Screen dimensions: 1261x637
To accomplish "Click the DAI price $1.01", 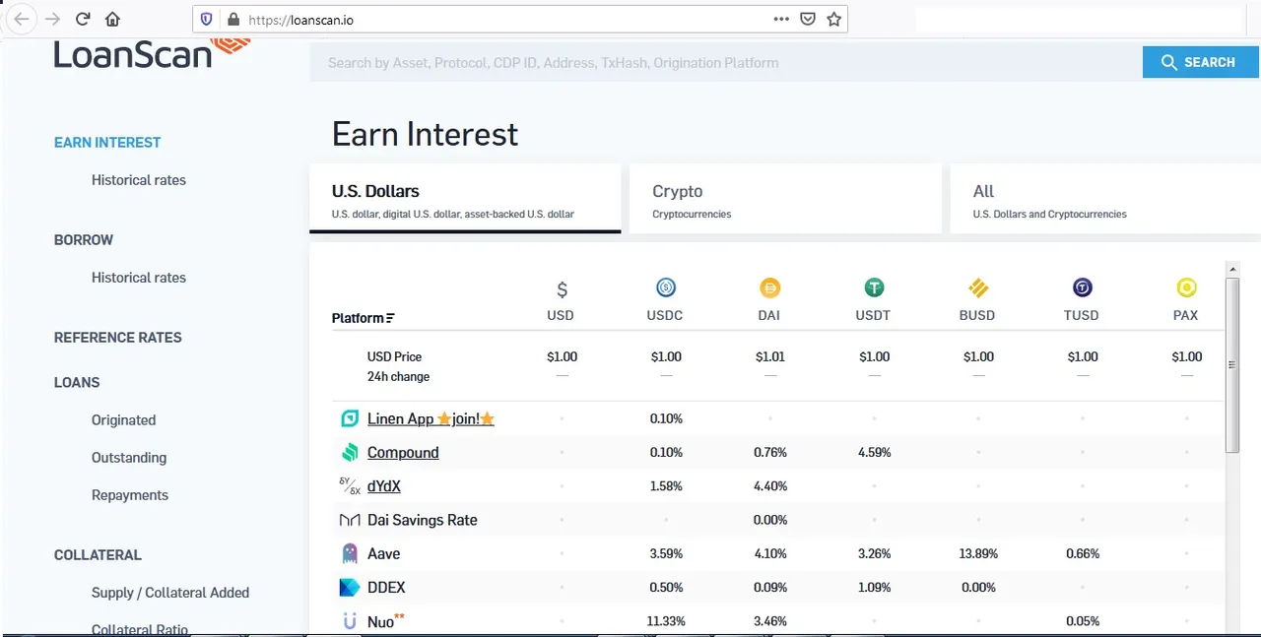I will [x=770, y=356].
